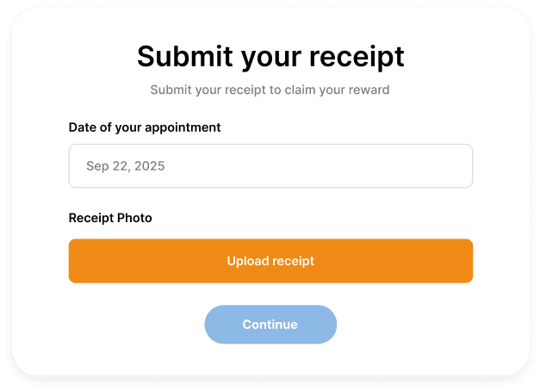The height and width of the screenshot is (391, 540).
Task: Click the 'Sep 22, 2025' date text
Action: pyautogui.click(x=125, y=165)
